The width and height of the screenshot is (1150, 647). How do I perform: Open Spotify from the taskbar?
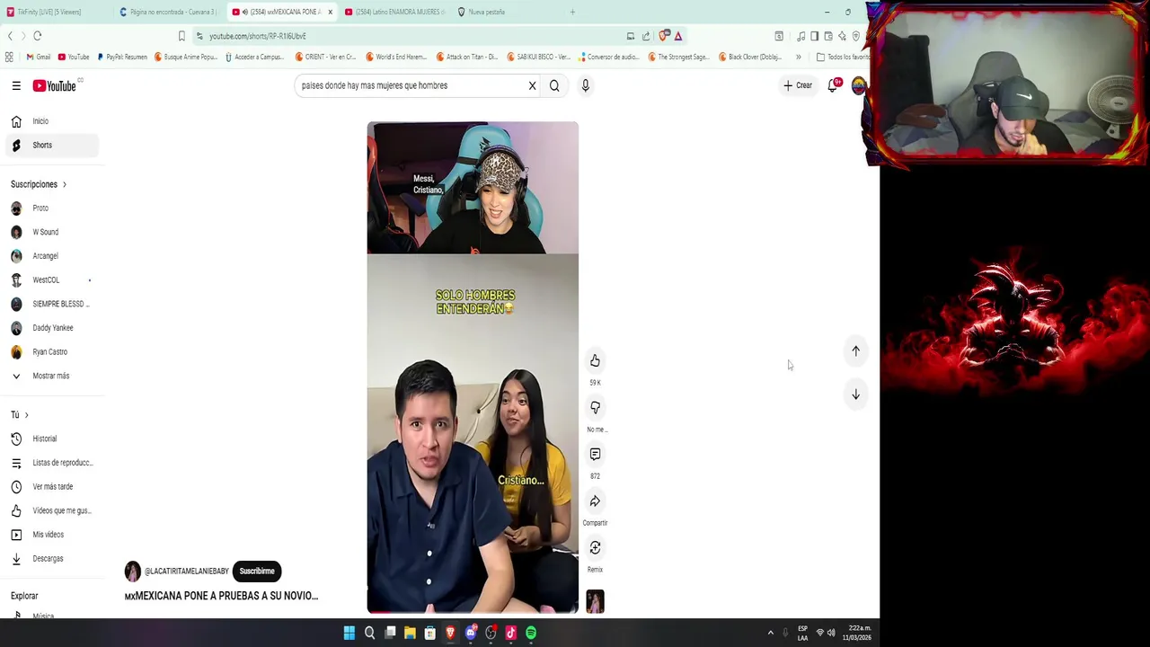click(x=531, y=633)
